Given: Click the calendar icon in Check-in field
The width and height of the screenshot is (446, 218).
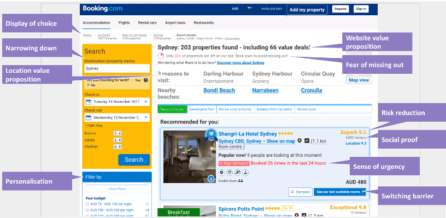Looking at the screenshot, I should tap(88, 102).
